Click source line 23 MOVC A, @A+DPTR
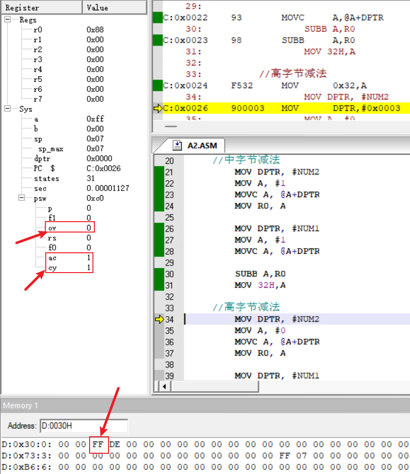The height and width of the screenshot is (474, 410). [277, 195]
